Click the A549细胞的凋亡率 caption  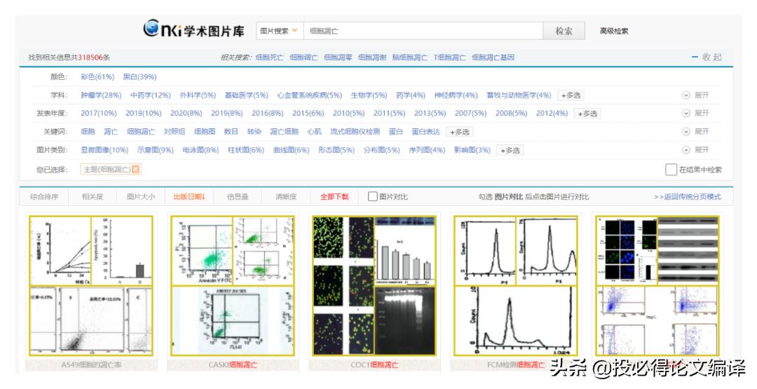coord(91,365)
